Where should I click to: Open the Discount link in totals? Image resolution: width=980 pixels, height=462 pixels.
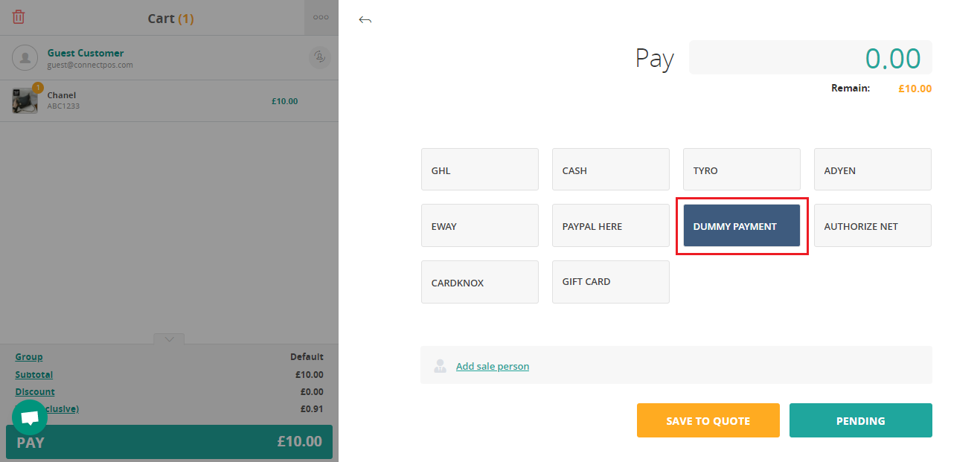35,391
